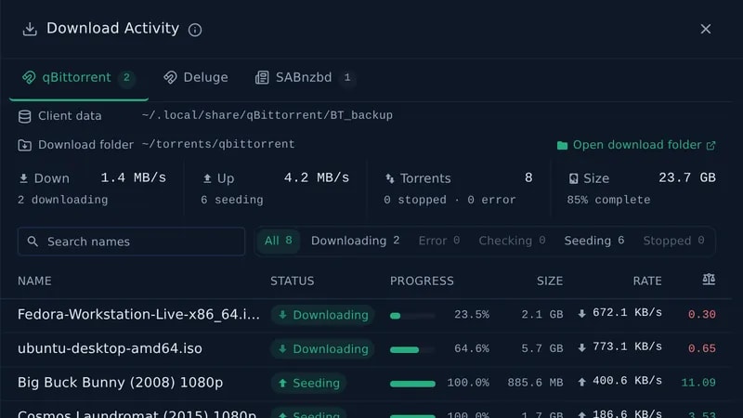
Task: Sort by PROGRESS column header
Action: pyautogui.click(x=422, y=281)
